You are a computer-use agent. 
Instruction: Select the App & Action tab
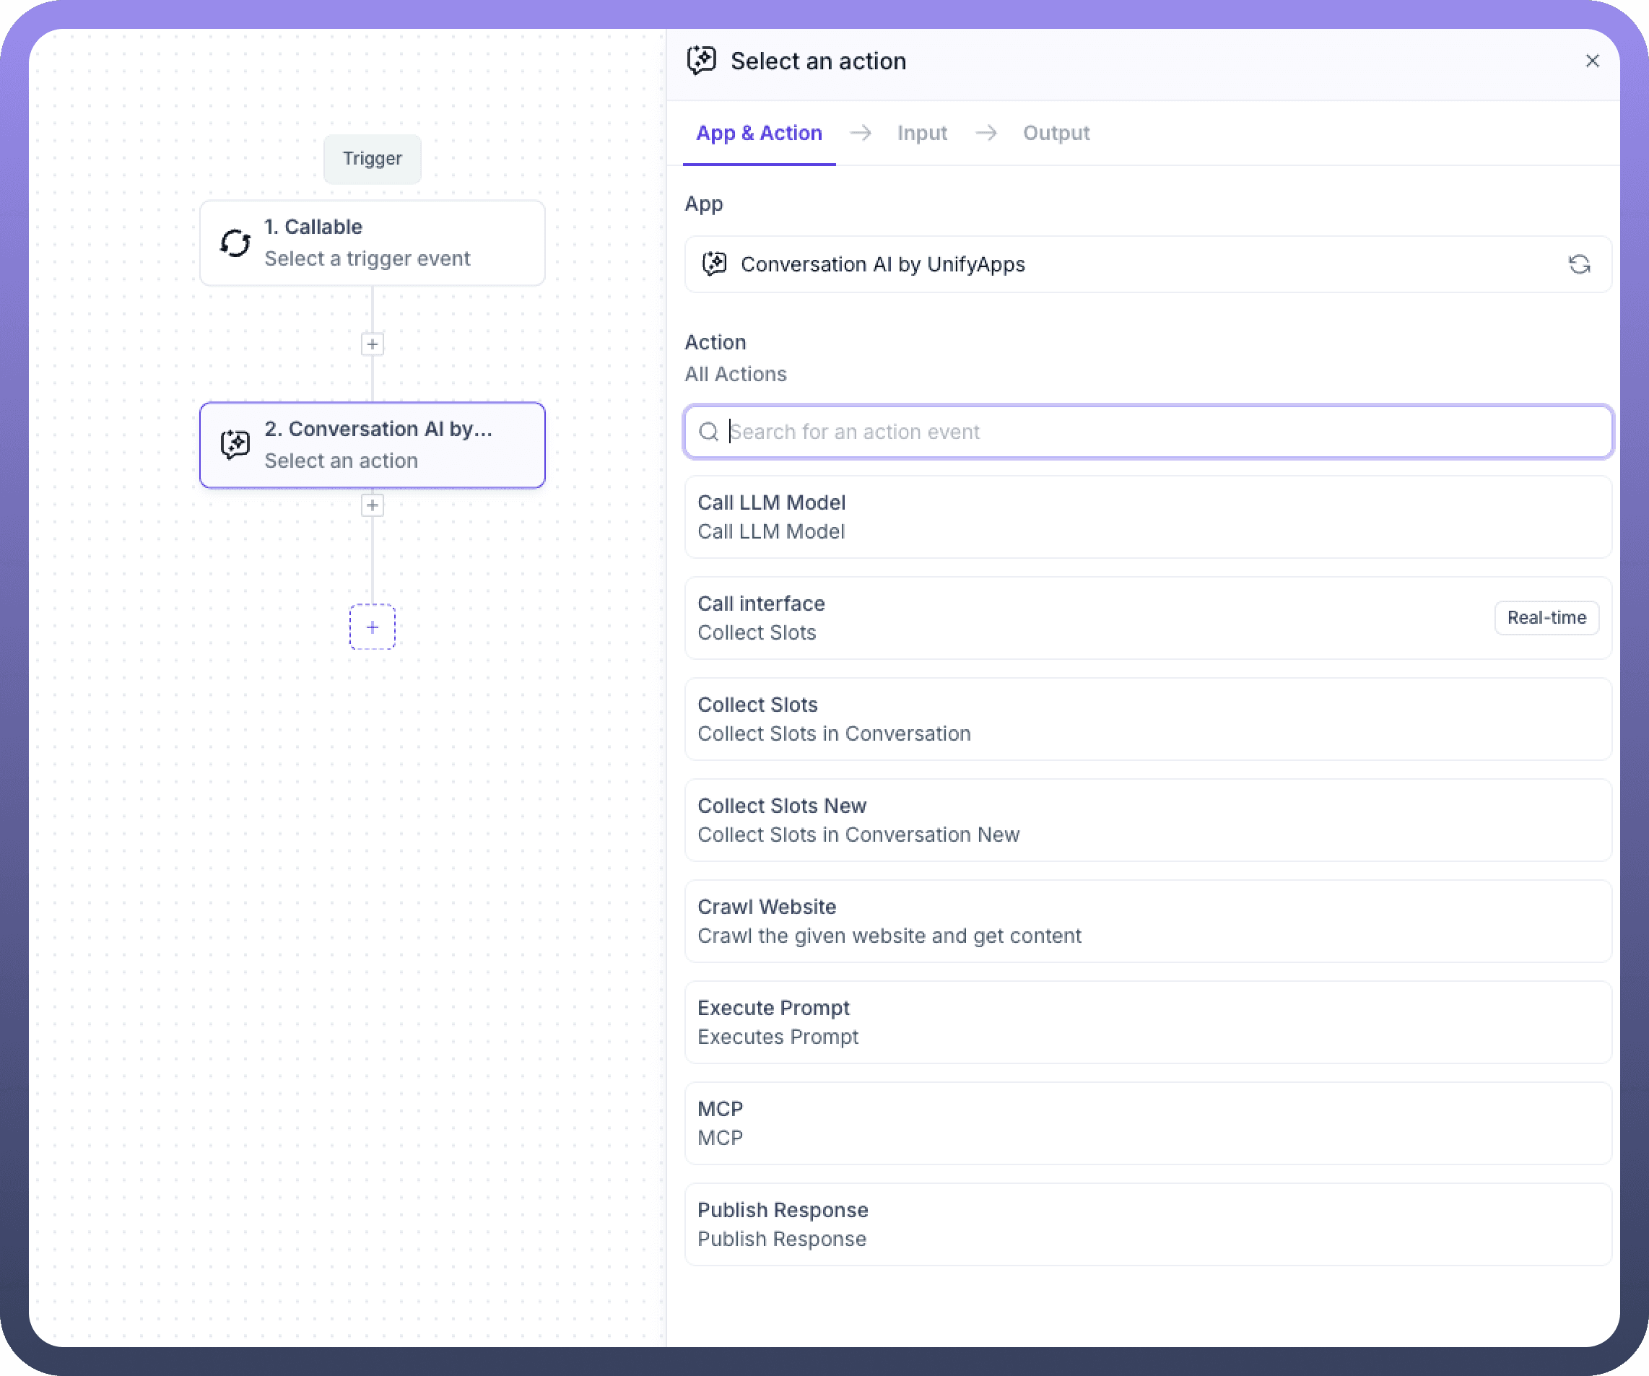(759, 134)
